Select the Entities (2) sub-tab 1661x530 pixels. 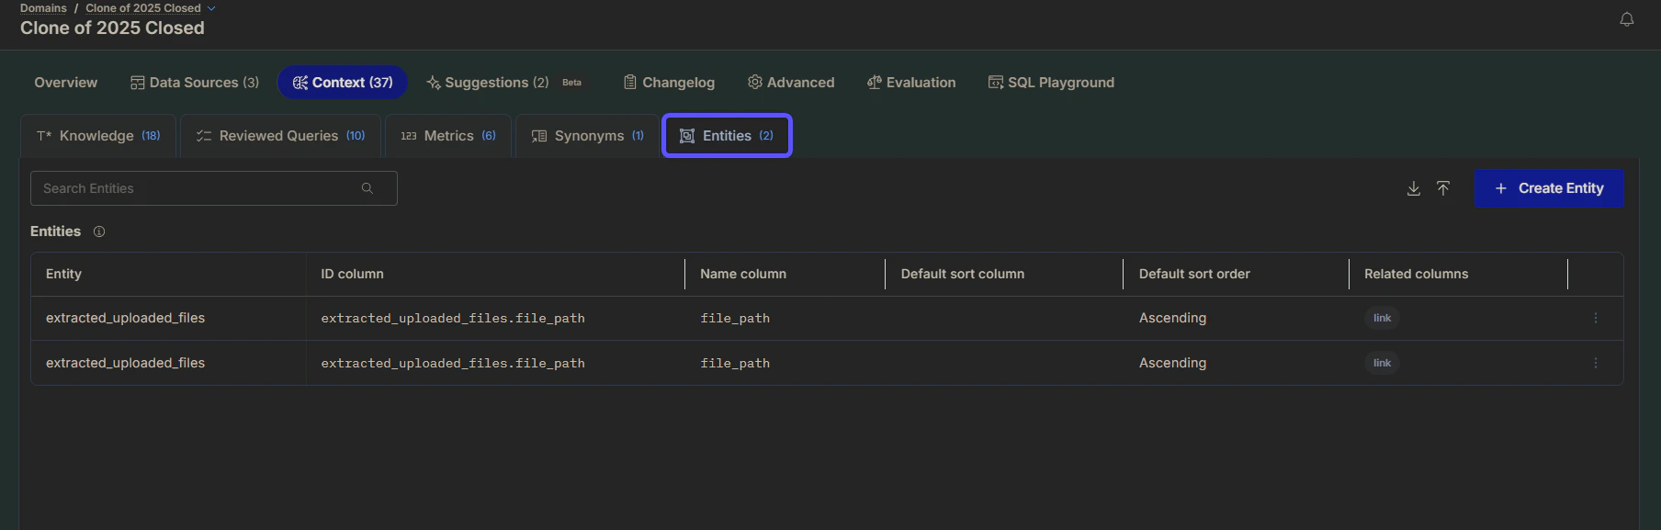(727, 136)
